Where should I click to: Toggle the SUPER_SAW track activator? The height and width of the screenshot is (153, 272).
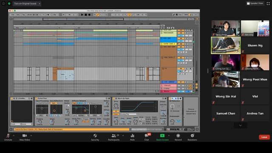click(x=181, y=44)
